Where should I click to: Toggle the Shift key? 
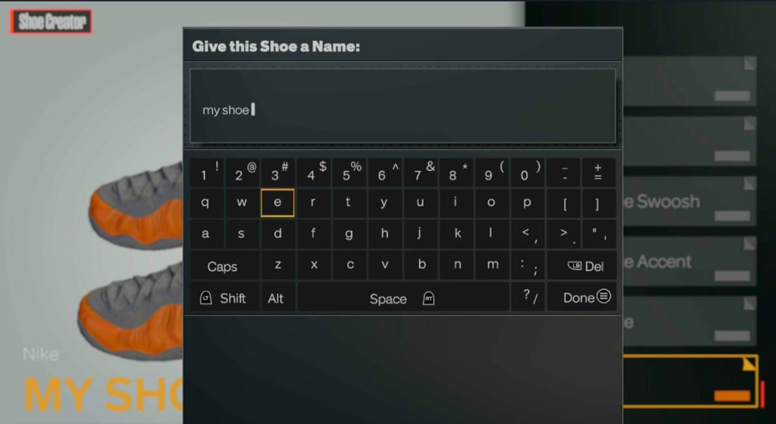click(224, 297)
